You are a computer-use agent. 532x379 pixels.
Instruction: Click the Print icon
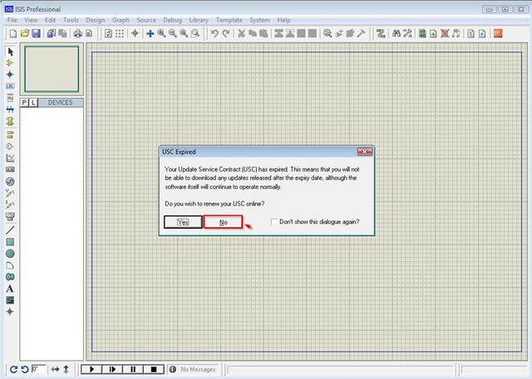pyautogui.click(x=77, y=33)
